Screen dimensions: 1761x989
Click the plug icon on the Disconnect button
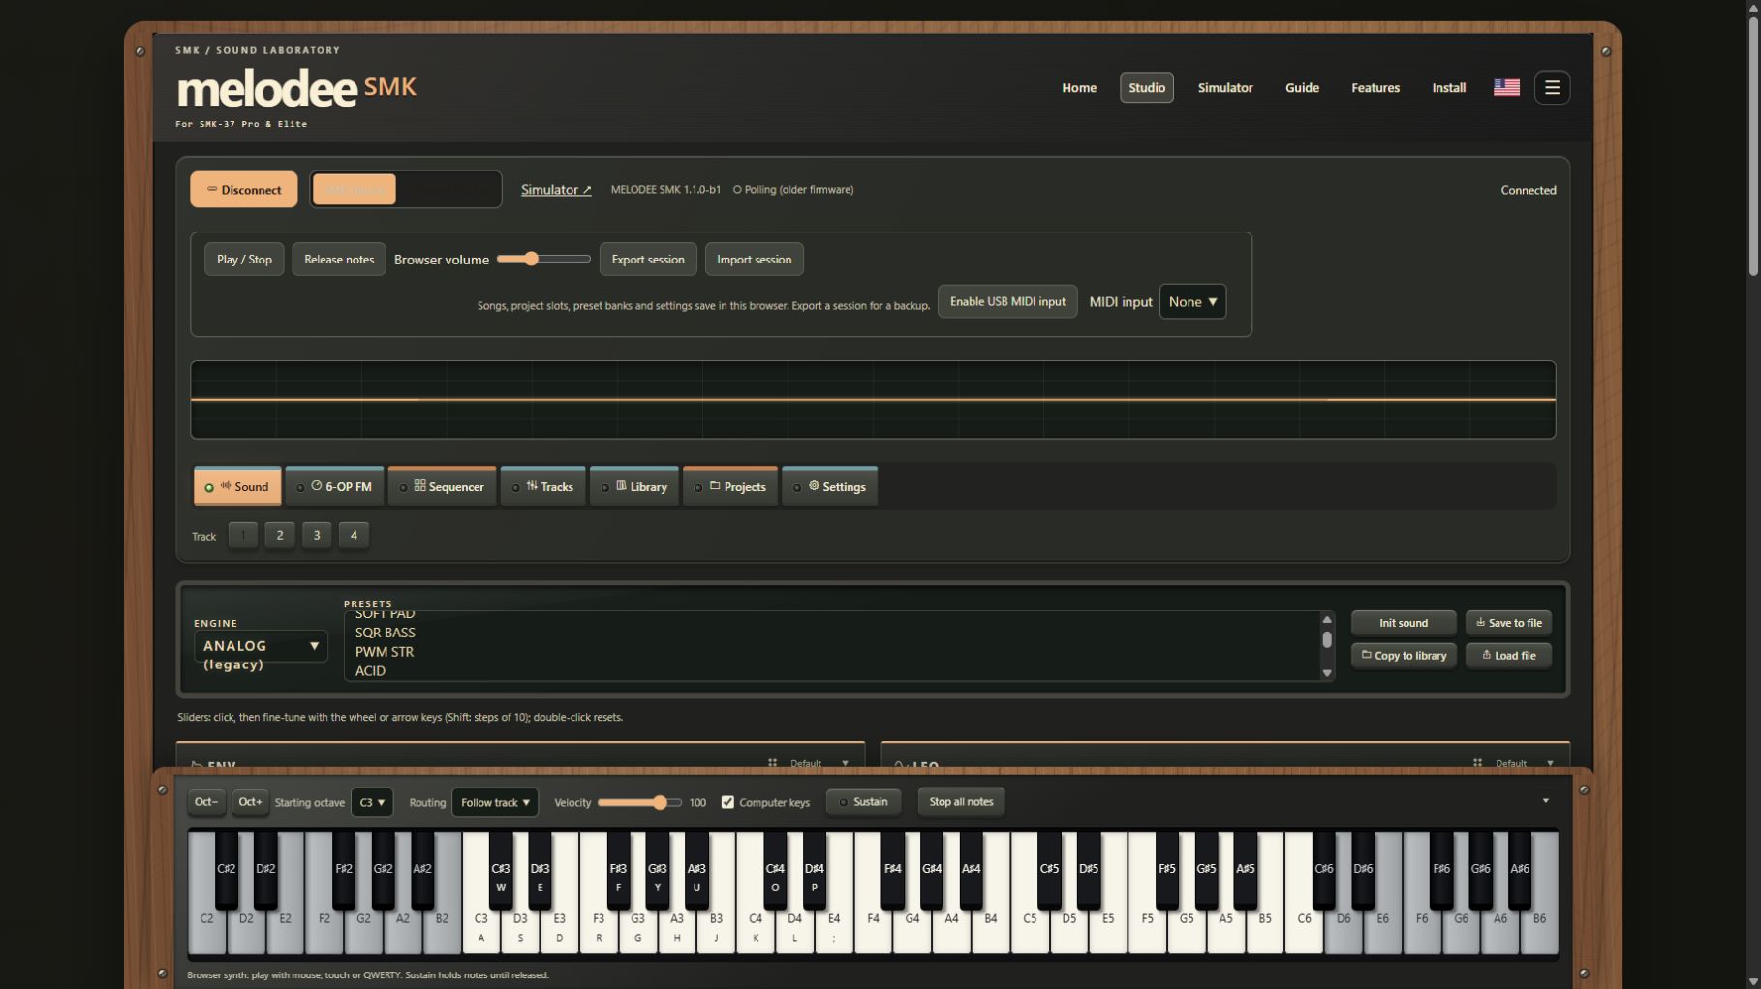[x=212, y=189]
